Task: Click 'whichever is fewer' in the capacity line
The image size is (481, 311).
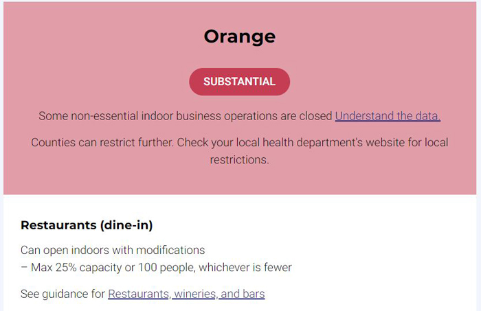Action: click(x=245, y=268)
